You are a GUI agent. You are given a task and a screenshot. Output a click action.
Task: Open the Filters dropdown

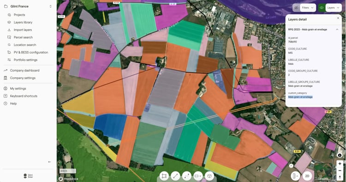coord(308,8)
